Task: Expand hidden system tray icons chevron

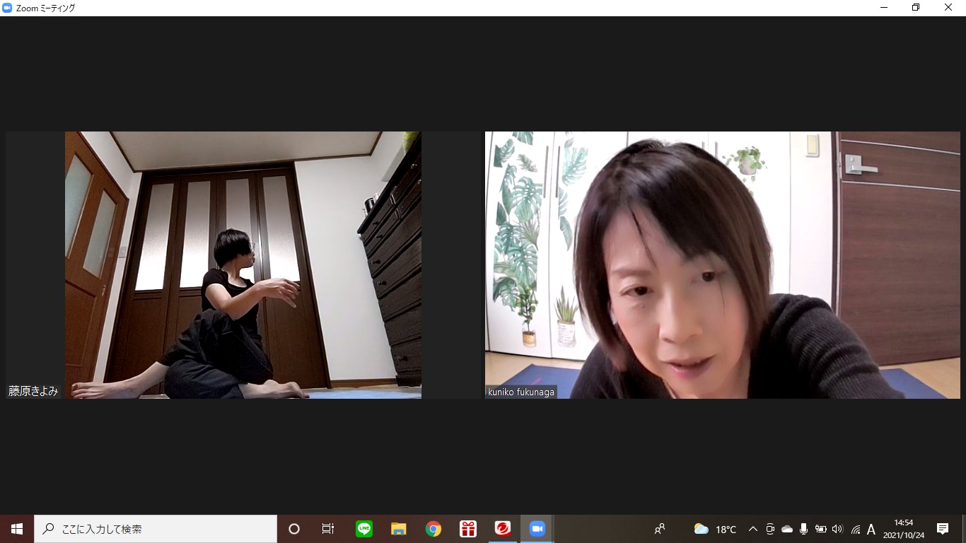Action: click(x=753, y=529)
